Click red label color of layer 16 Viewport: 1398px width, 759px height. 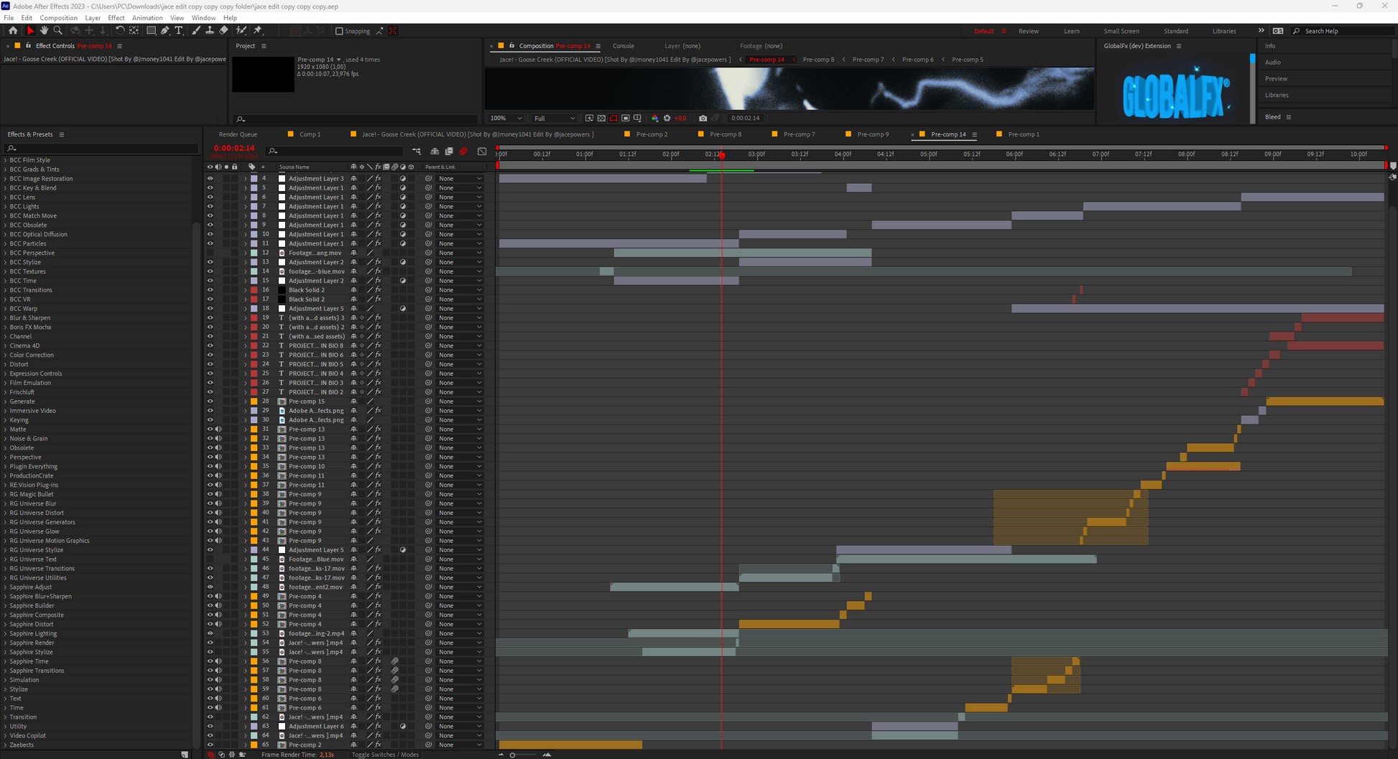coord(254,290)
